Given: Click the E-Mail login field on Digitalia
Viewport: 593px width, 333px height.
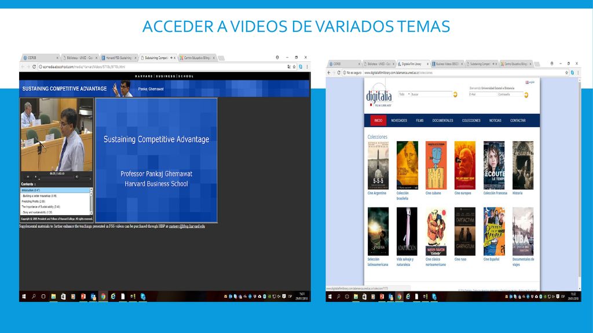Looking at the screenshot, I should coord(483,94).
